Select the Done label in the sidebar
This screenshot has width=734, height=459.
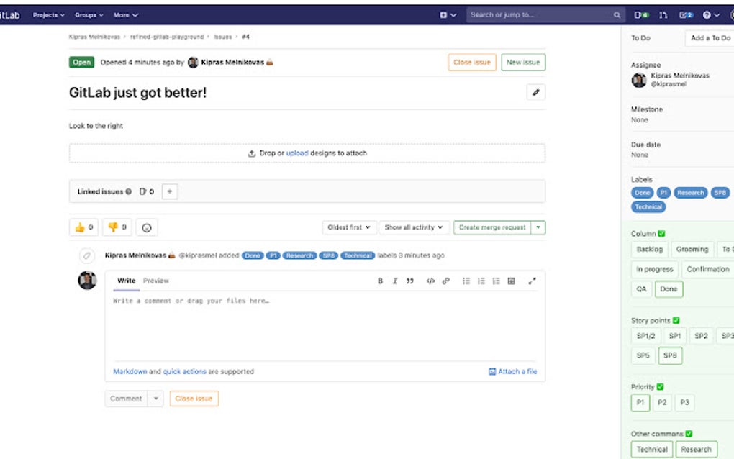pyautogui.click(x=642, y=193)
